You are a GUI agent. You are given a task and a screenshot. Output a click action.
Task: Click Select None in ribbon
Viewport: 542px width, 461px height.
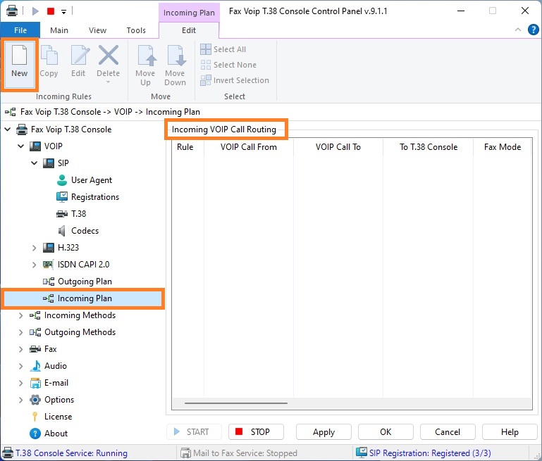(228, 65)
